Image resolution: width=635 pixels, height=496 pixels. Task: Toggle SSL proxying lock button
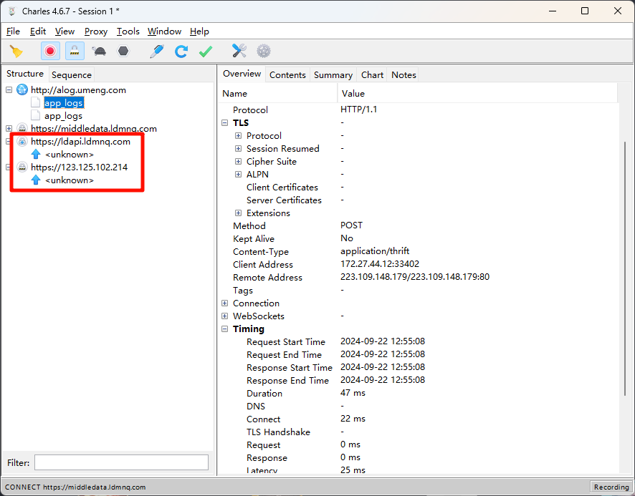click(x=75, y=51)
